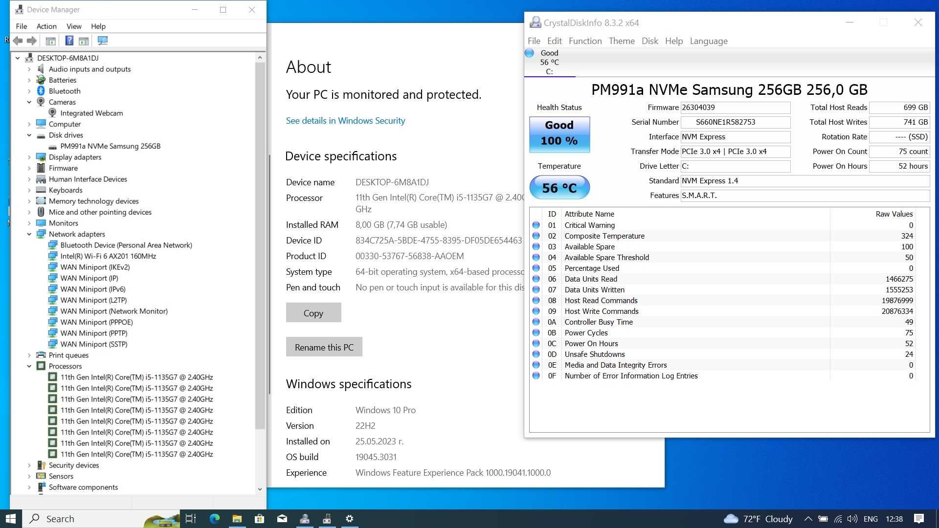Open See details in Windows Security link

pos(345,121)
